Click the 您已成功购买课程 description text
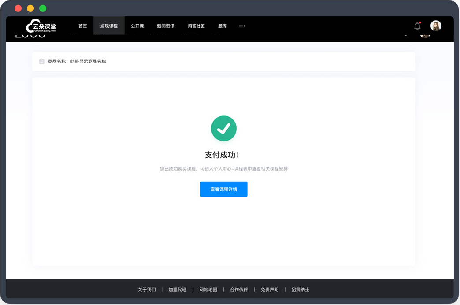460x305 pixels. click(223, 169)
